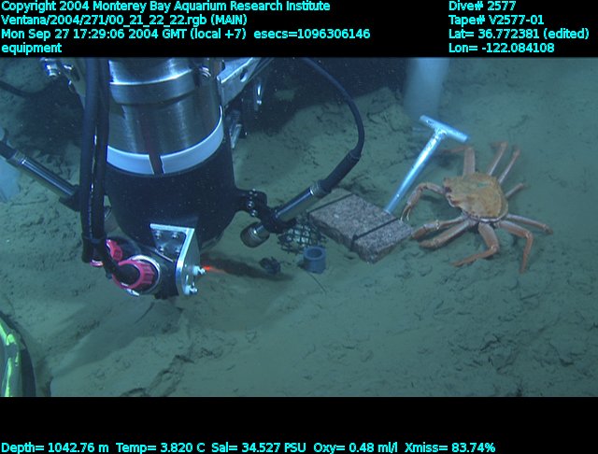Click the Dive# 2577 text

(x=481, y=7)
